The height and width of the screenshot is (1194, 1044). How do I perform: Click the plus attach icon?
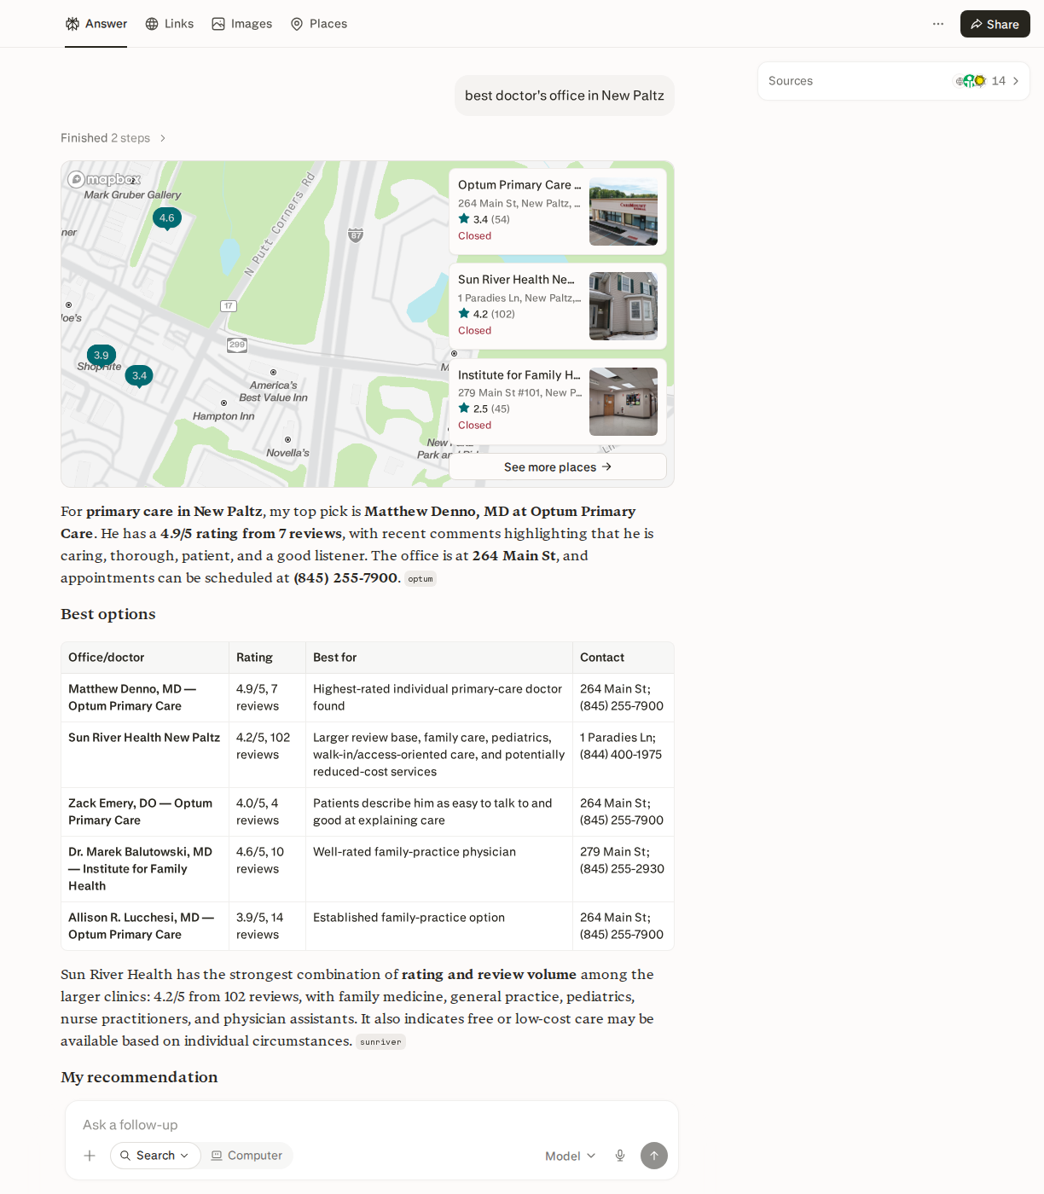(x=90, y=1156)
